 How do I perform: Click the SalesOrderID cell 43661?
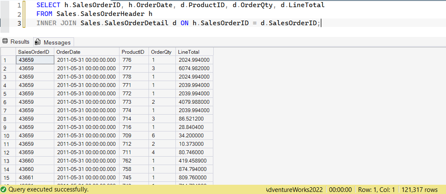coord(35,177)
